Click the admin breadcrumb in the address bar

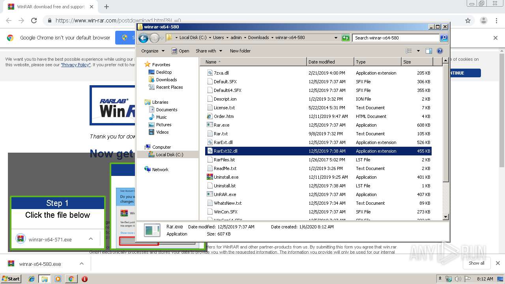236,38
